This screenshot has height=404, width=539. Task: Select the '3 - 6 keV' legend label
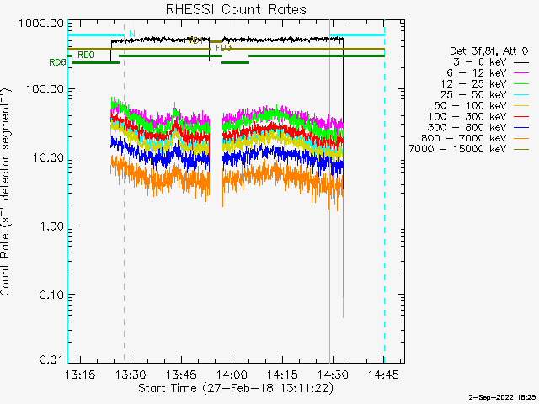479,62
